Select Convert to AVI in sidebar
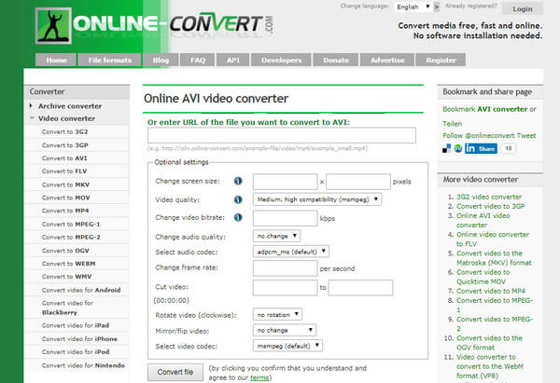 tap(64, 158)
